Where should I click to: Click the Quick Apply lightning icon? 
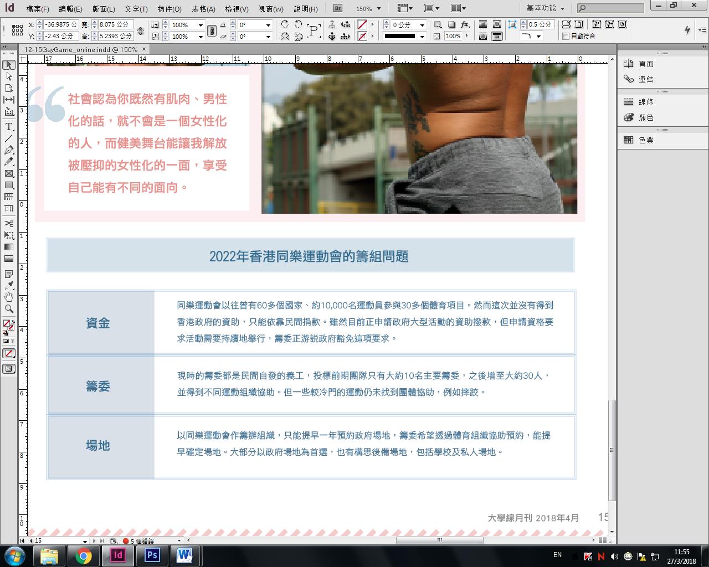pyautogui.click(x=687, y=30)
